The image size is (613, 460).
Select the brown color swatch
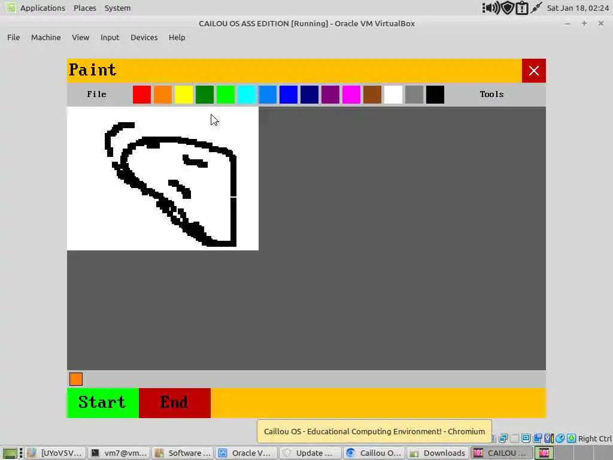point(372,95)
